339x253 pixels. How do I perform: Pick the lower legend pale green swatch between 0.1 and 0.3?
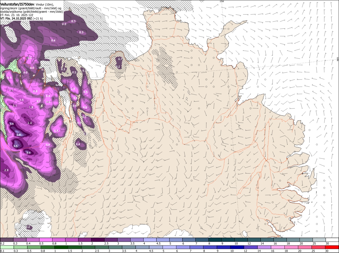(7, 247)
